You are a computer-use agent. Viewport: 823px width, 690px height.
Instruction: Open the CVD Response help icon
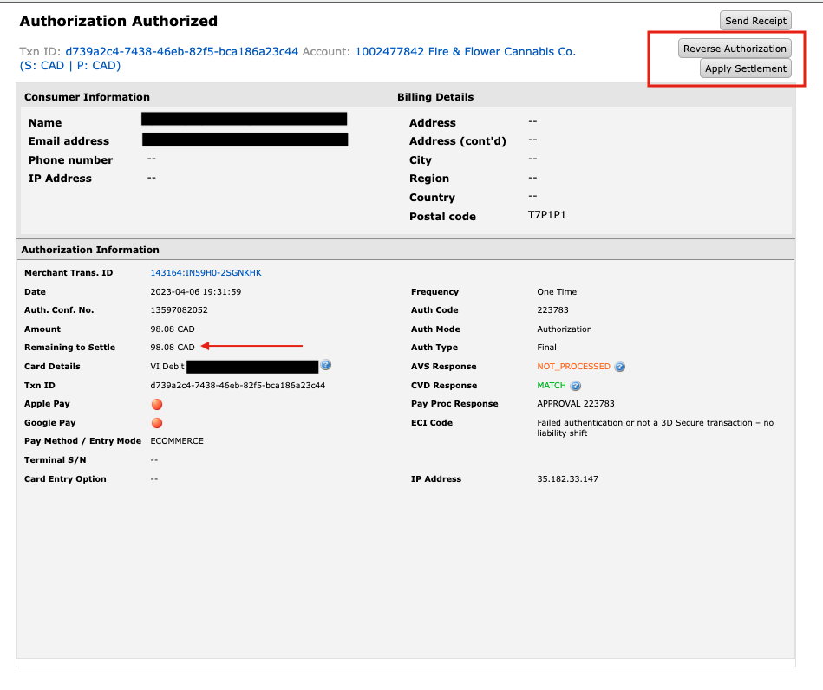coord(575,386)
